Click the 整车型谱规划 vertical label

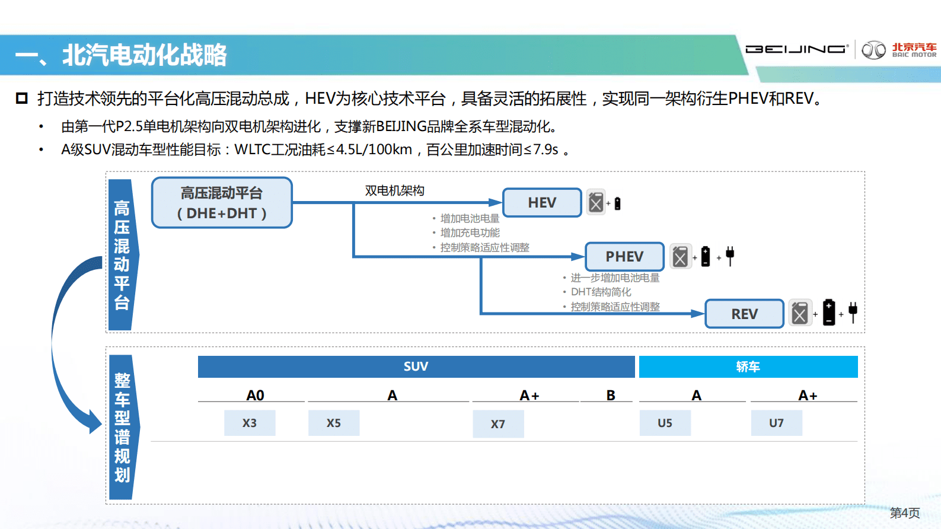click(123, 427)
